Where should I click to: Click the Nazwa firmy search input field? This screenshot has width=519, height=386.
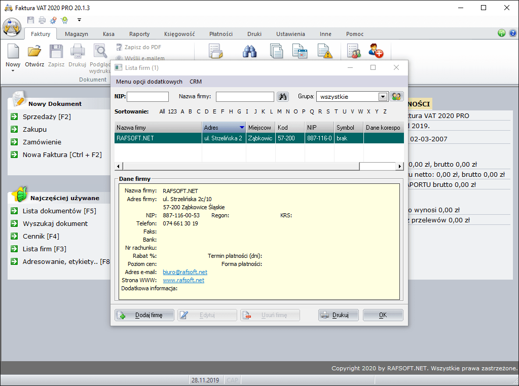tap(245, 97)
